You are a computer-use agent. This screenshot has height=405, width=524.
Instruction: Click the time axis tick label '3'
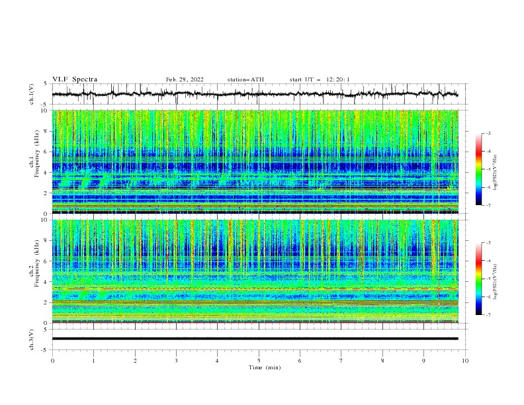(x=176, y=361)
